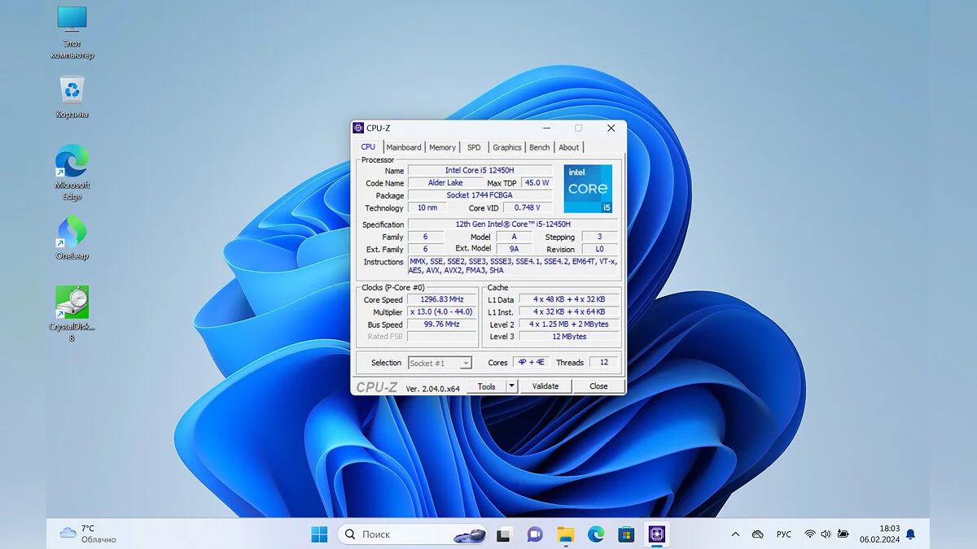Open the Edge shortcut on the desktop

72,163
